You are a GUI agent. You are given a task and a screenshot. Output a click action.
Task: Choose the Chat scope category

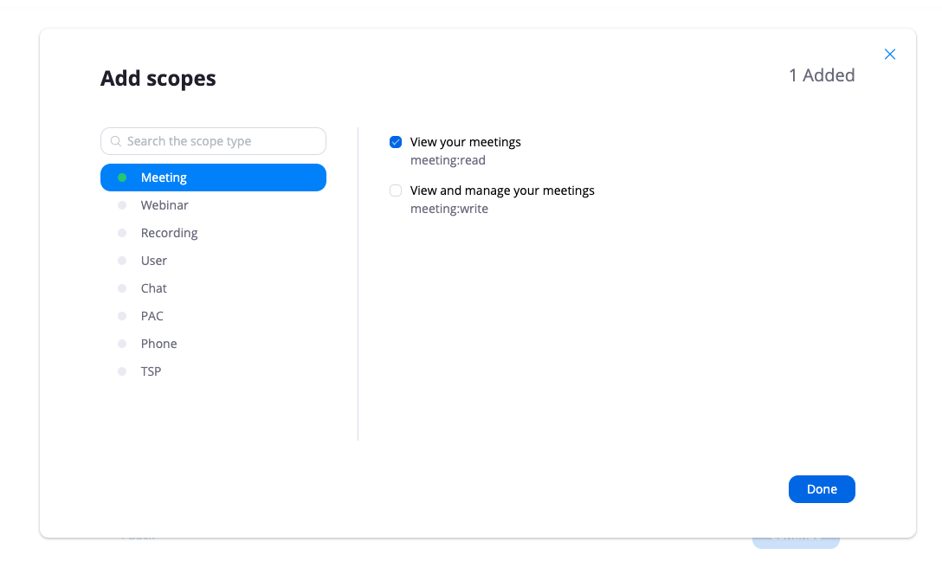(x=154, y=288)
